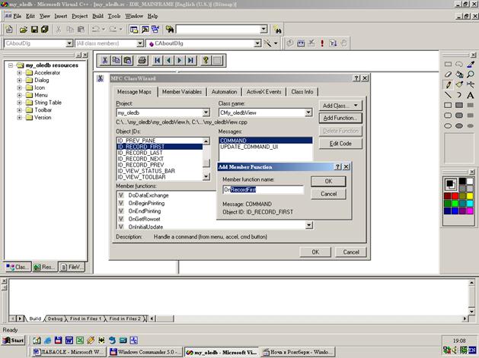Click the Open file toolbar icon

point(23,30)
